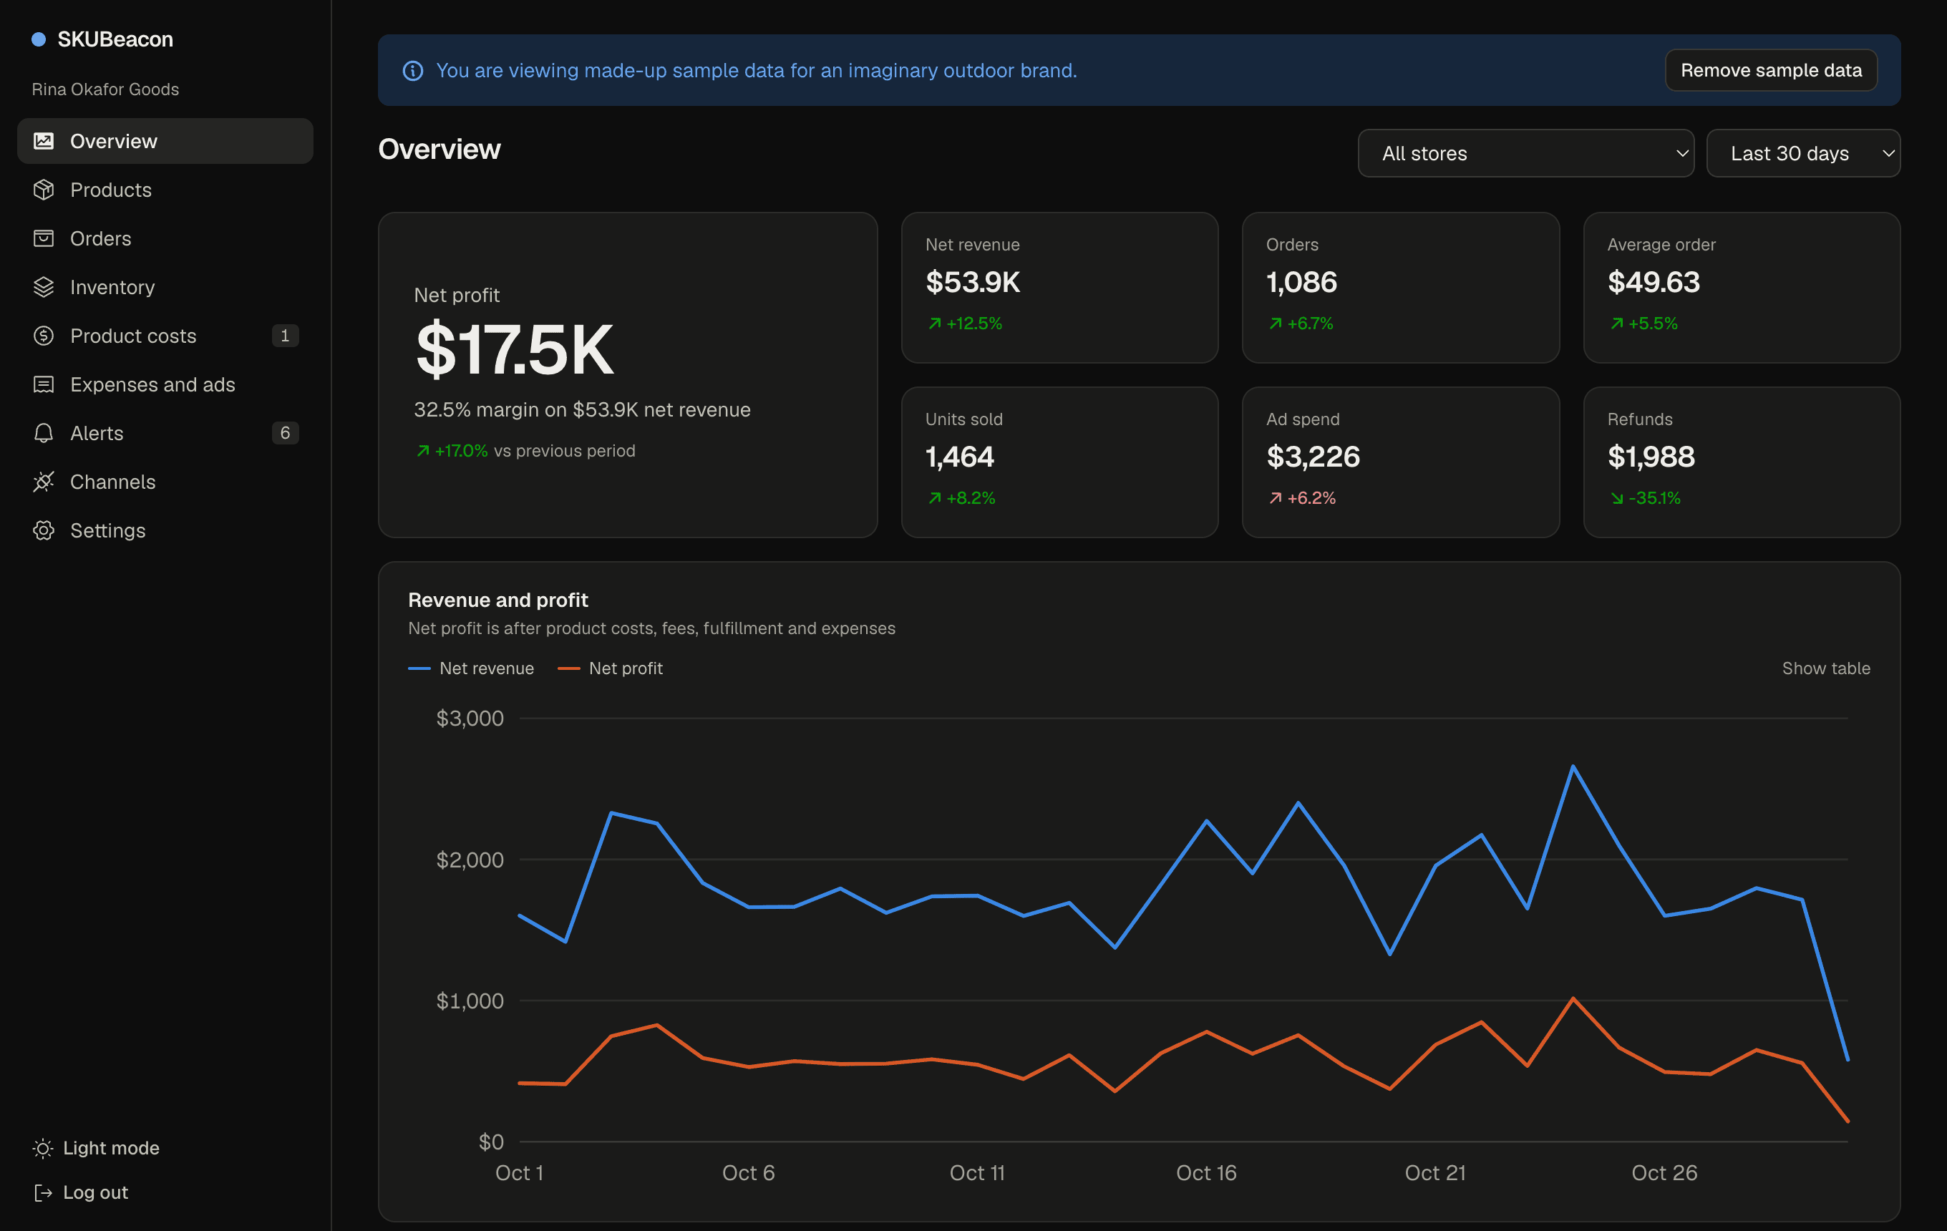Click the Orders 1,086 value
The width and height of the screenshot is (1947, 1231).
point(1301,282)
